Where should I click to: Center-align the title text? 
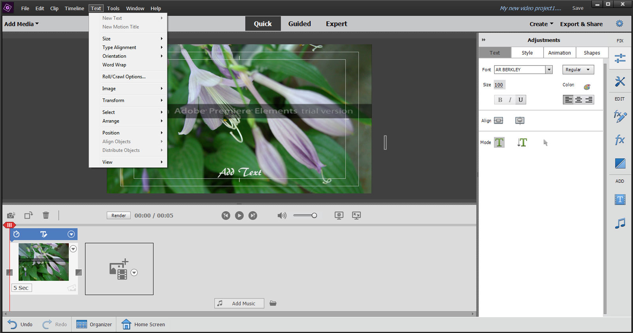pos(578,100)
